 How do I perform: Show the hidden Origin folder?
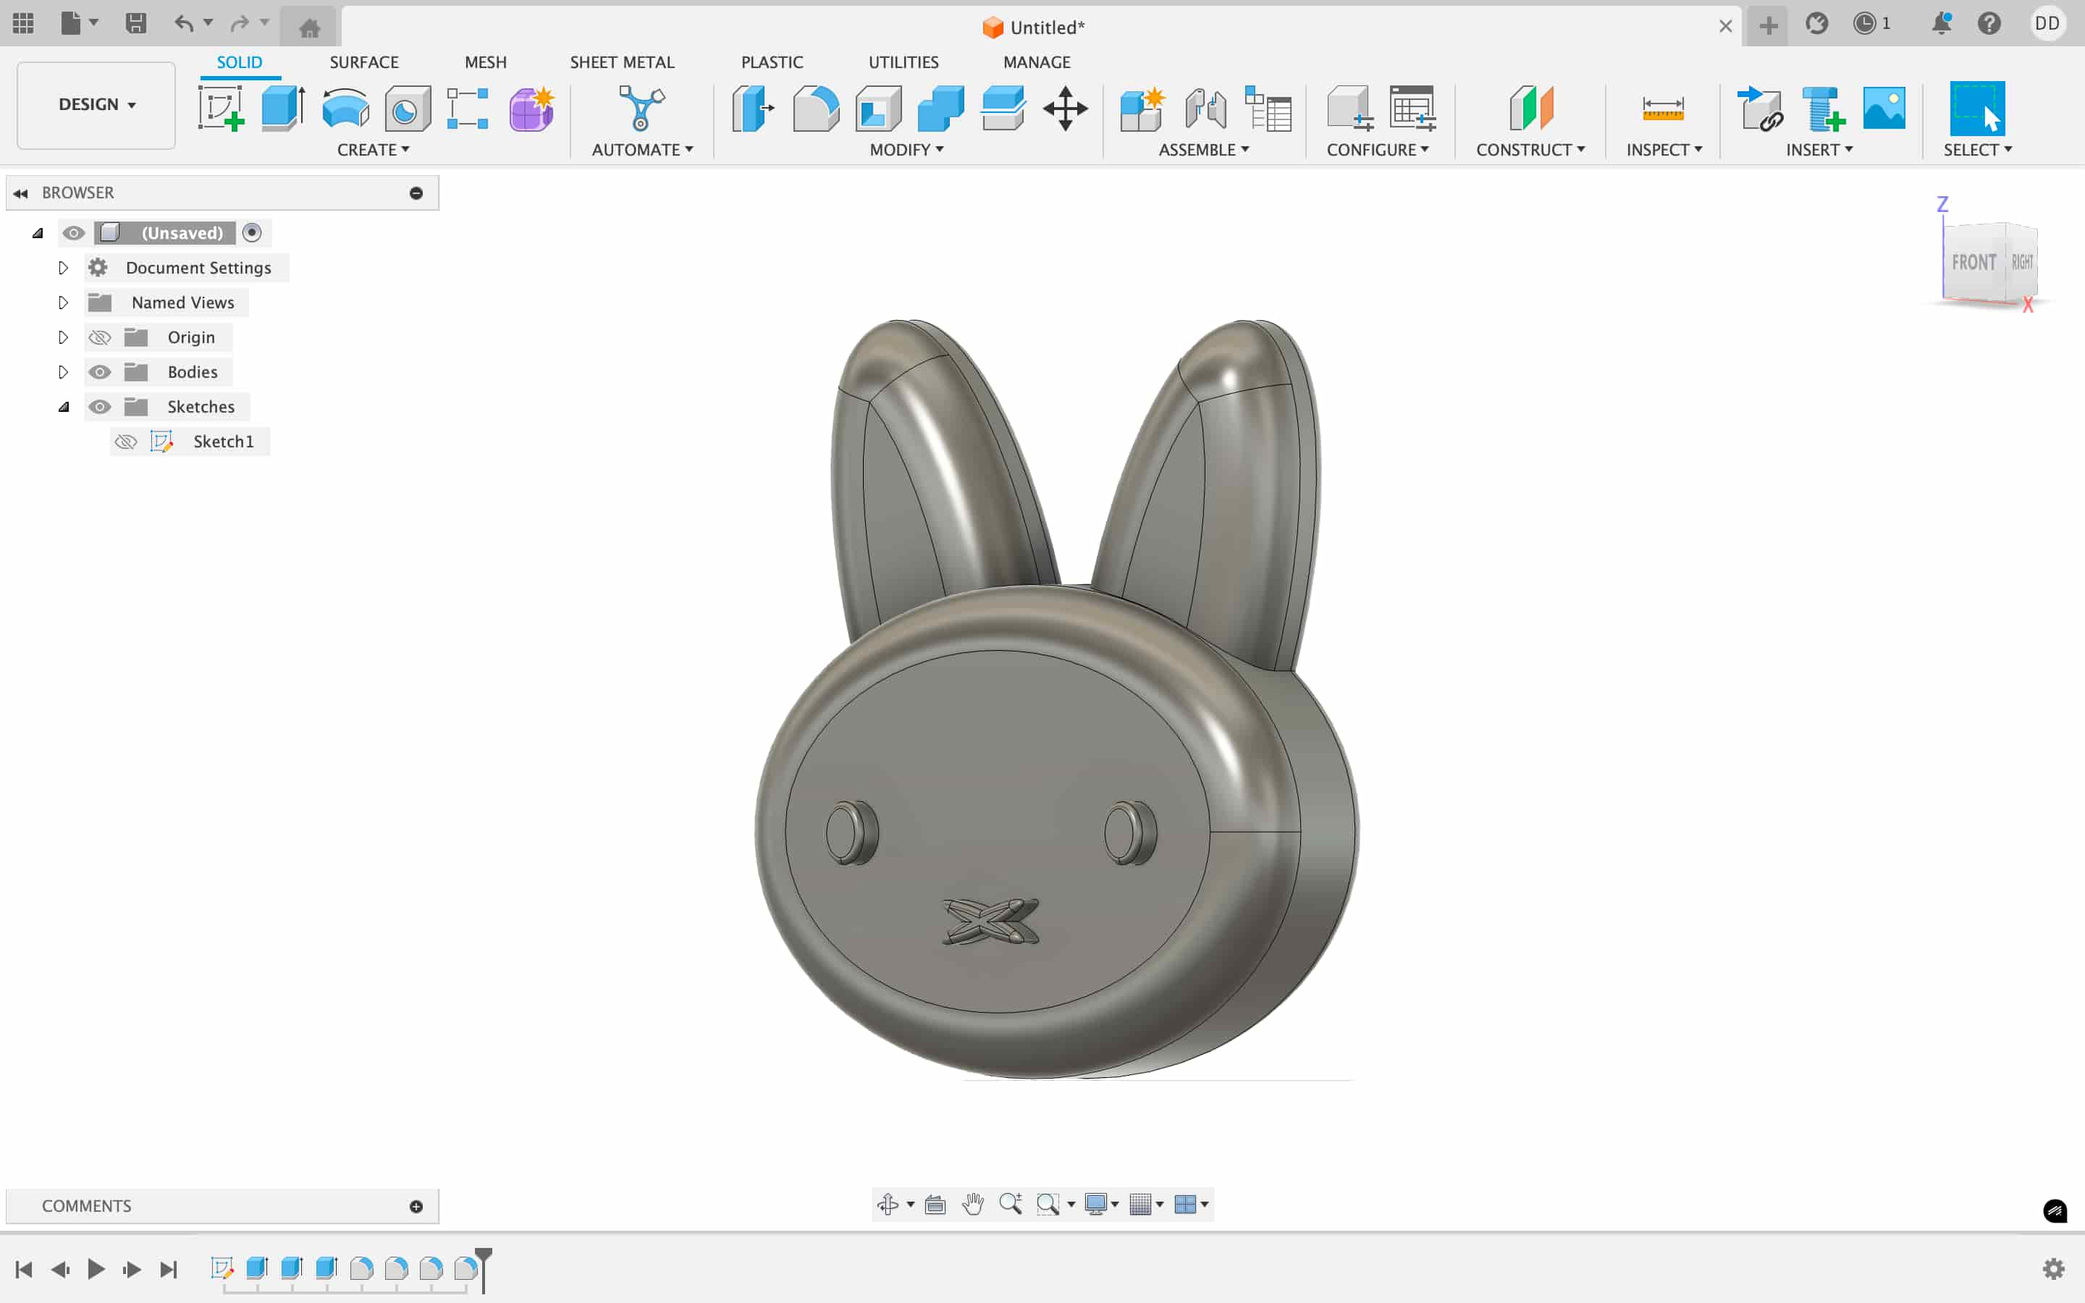(100, 337)
